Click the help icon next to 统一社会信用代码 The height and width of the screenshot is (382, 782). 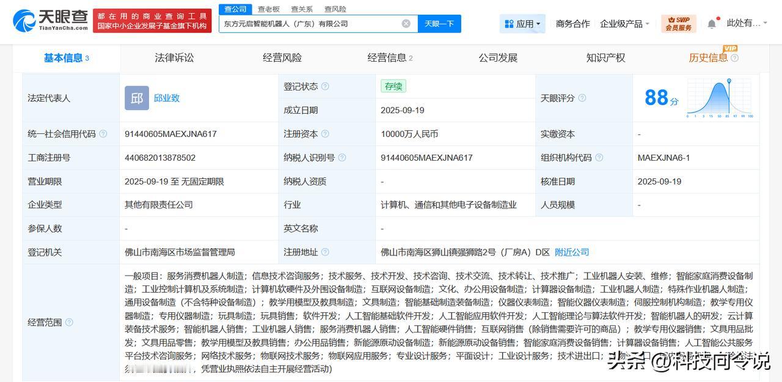[x=103, y=134]
